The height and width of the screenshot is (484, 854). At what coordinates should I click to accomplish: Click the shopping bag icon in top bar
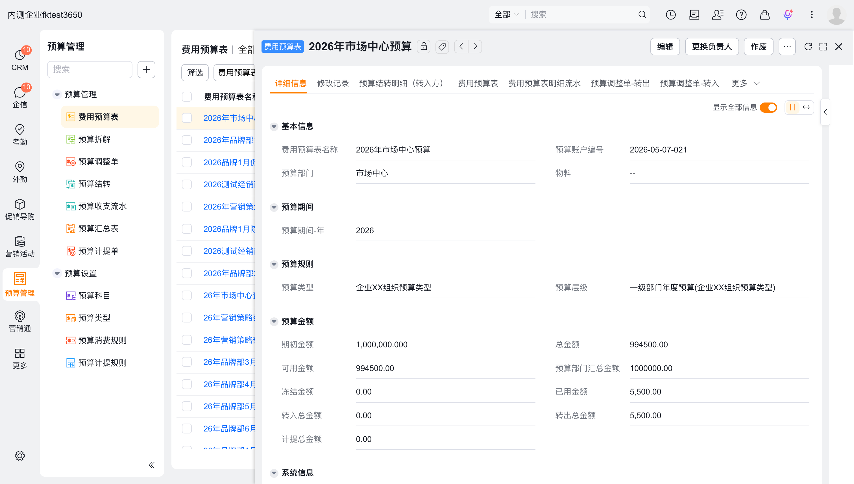click(764, 15)
